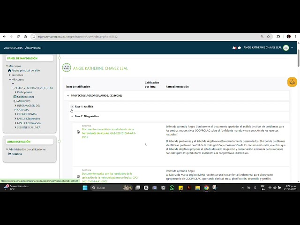The height and width of the screenshot is (225, 300).
Task: Click the PANEL DE NAVEGACIÓN block title
Action: click(22, 58)
